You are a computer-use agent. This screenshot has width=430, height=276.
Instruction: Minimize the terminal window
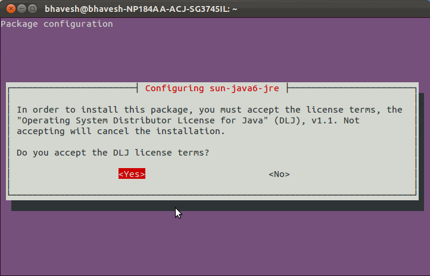pyautogui.click(x=21, y=9)
